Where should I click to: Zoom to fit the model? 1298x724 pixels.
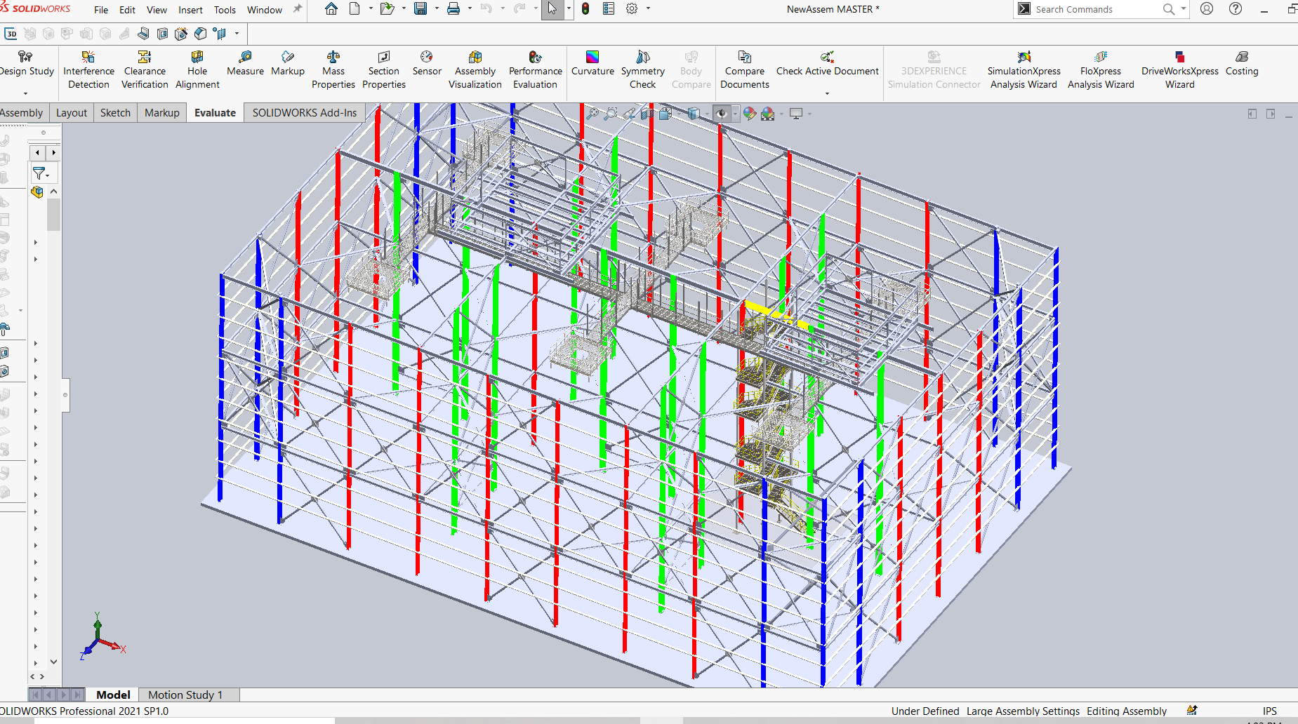(x=593, y=113)
